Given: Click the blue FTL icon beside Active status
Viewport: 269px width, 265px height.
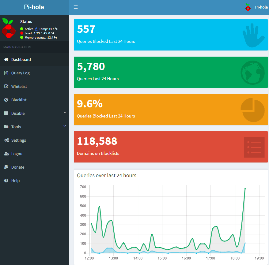Looking at the screenshot, I should (x=36, y=29).
